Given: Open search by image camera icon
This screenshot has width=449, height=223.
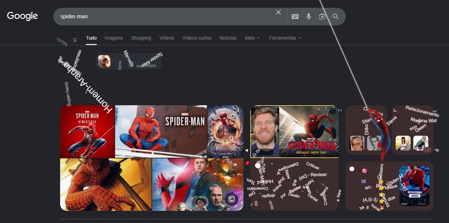Looking at the screenshot, I should (x=322, y=16).
